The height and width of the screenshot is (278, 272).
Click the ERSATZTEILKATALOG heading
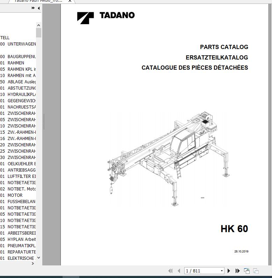point(217,57)
